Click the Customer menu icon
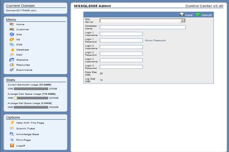Image resolution: width=229 pixels, height=152 pixels. 12,29
